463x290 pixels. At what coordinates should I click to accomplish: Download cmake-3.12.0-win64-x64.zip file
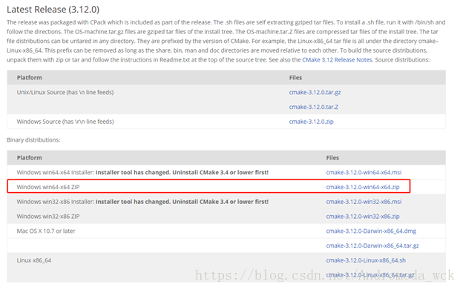click(x=363, y=187)
